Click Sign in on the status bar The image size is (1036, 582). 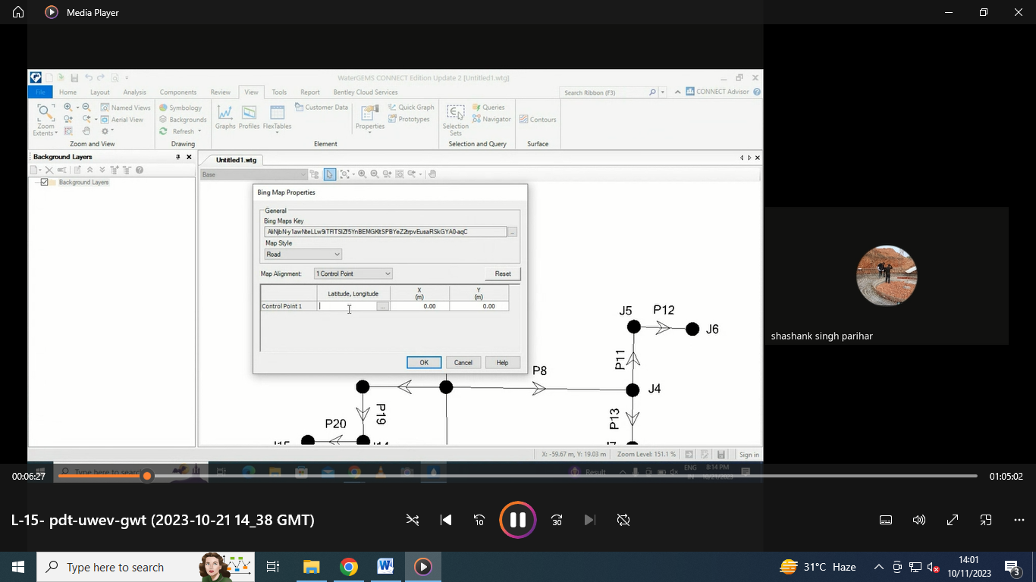click(749, 455)
